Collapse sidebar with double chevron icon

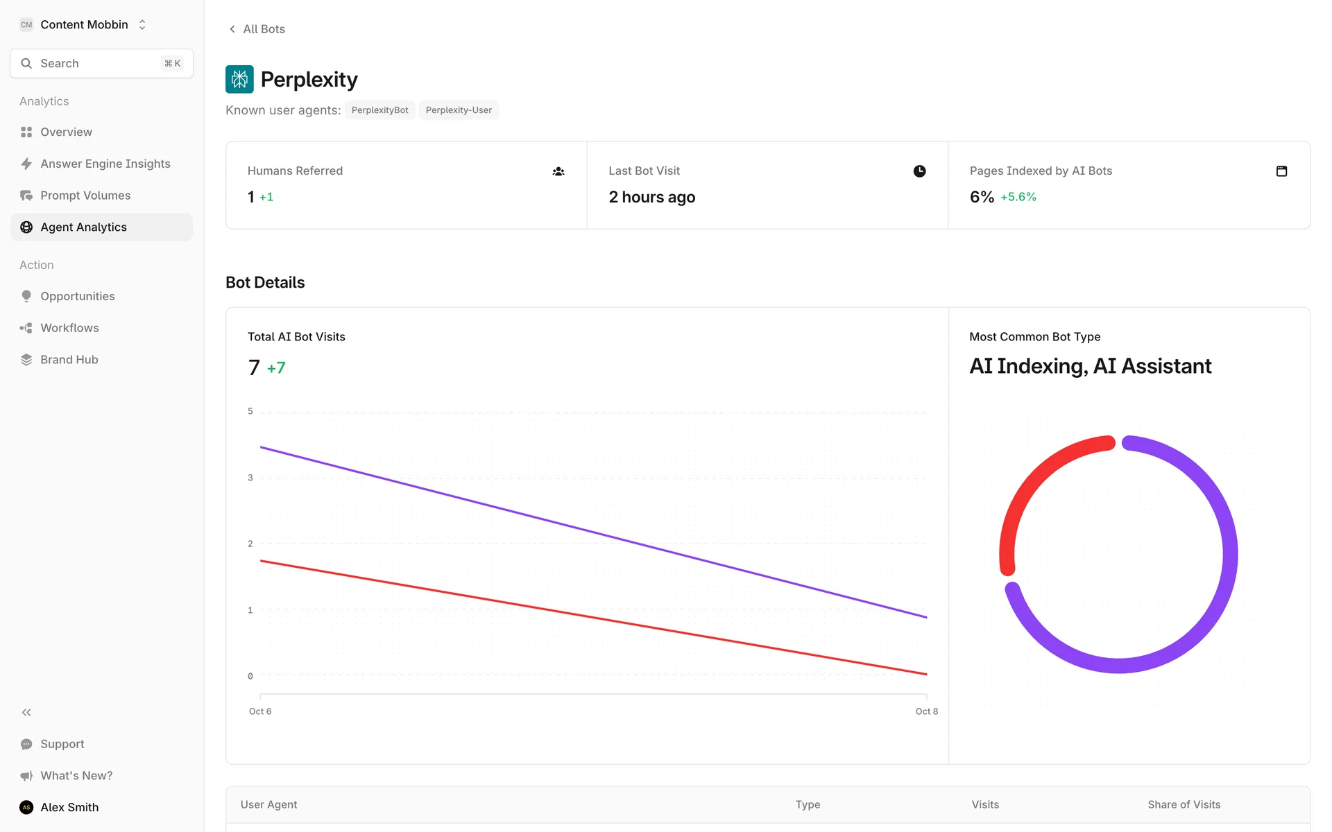point(26,712)
